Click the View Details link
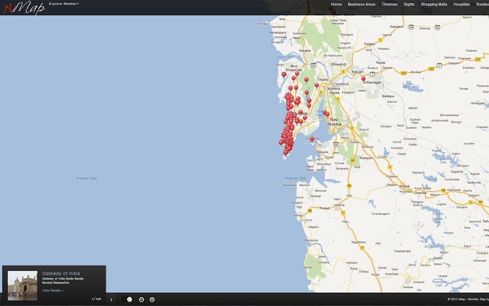 click(x=53, y=290)
